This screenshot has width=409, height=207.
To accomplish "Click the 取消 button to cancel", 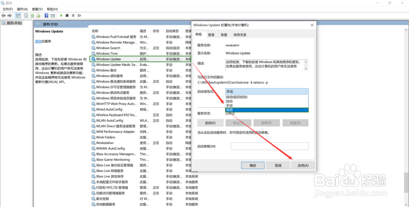I will pyautogui.click(x=278, y=165).
